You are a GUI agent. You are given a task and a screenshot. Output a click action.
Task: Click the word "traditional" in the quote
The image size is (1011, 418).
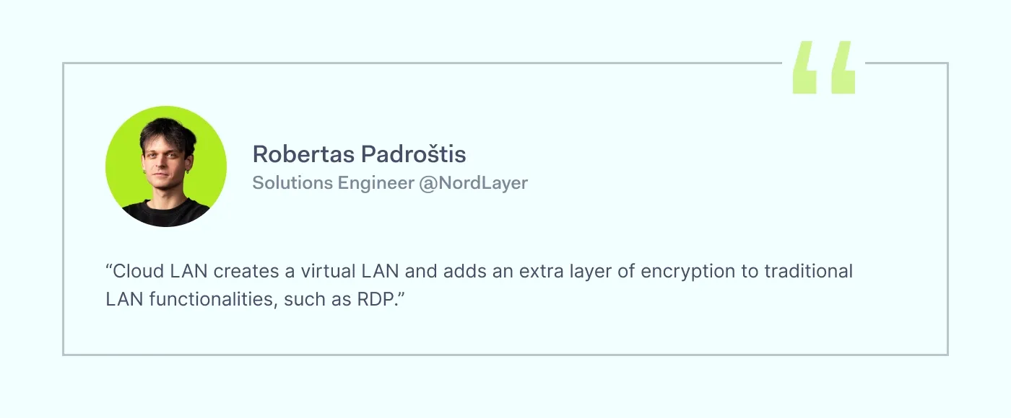tap(809, 272)
